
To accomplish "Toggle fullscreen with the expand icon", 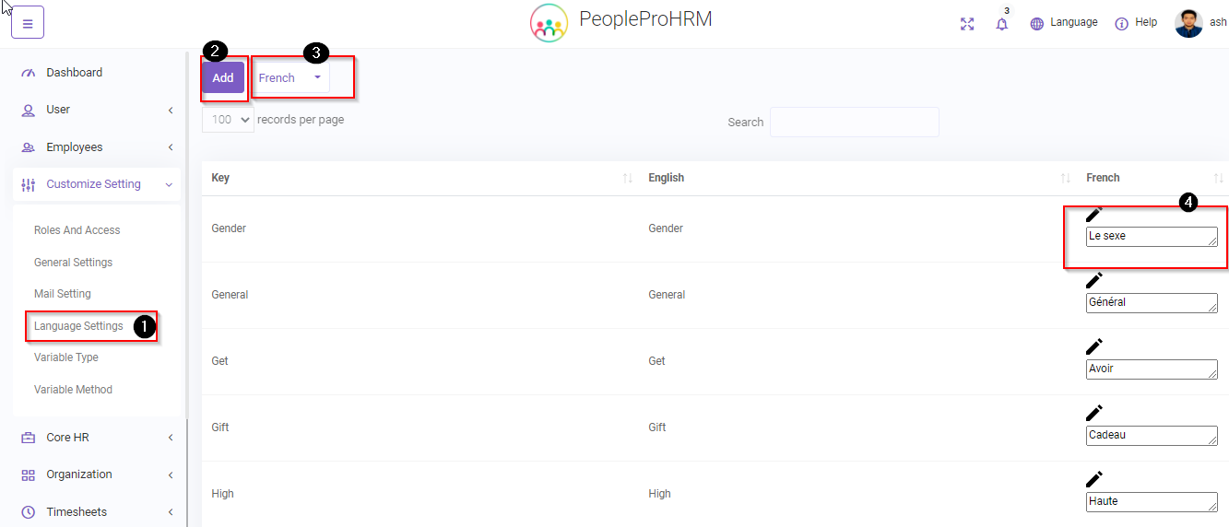I will click(x=967, y=24).
